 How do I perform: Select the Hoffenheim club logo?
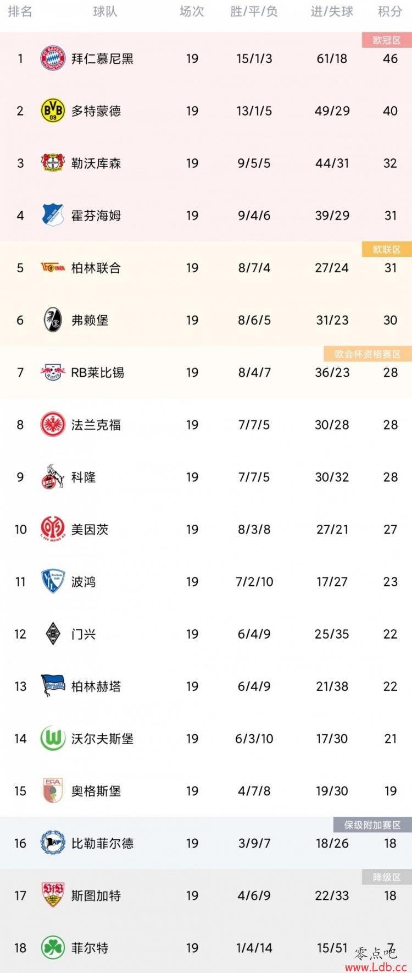(x=53, y=215)
